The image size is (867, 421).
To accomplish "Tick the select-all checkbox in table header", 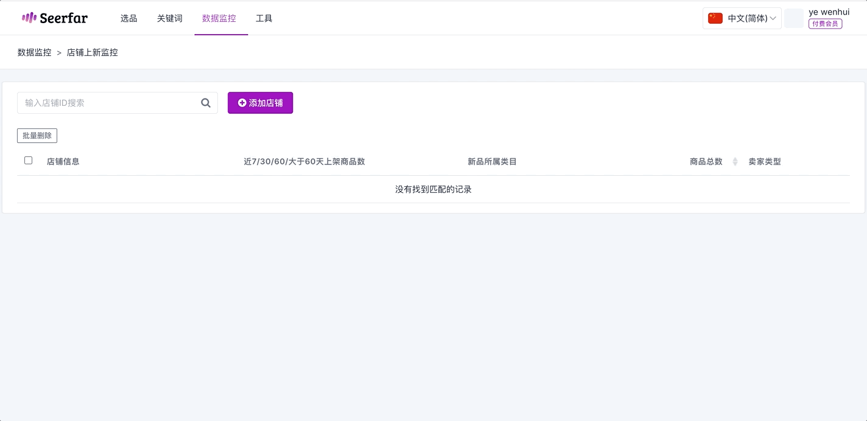I will pos(28,161).
